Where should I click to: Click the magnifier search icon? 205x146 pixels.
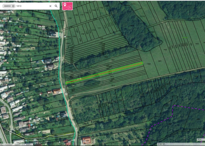56,6
